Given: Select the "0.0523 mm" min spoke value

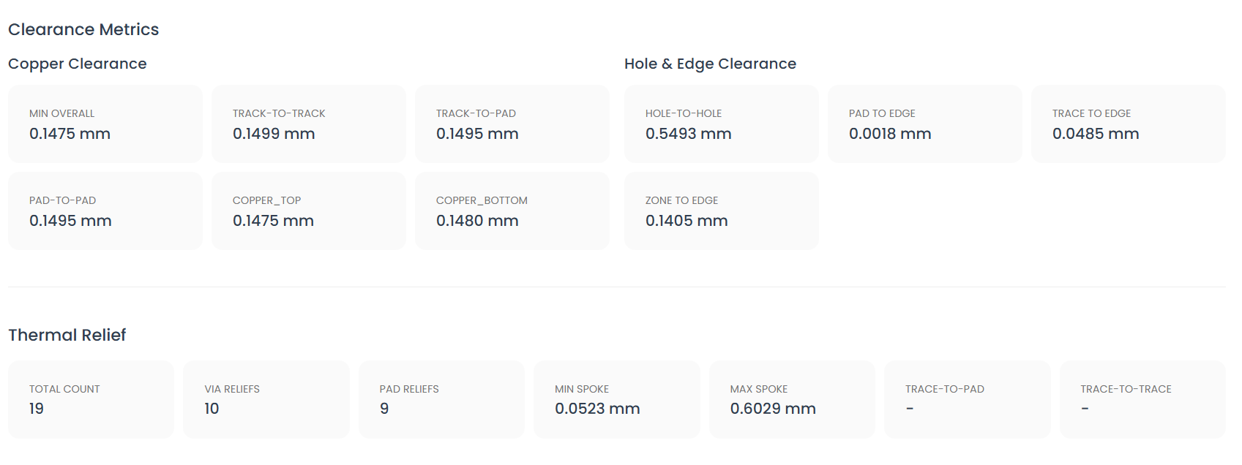Looking at the screenshot, I should pyautogui.click(x=597, y=409).
